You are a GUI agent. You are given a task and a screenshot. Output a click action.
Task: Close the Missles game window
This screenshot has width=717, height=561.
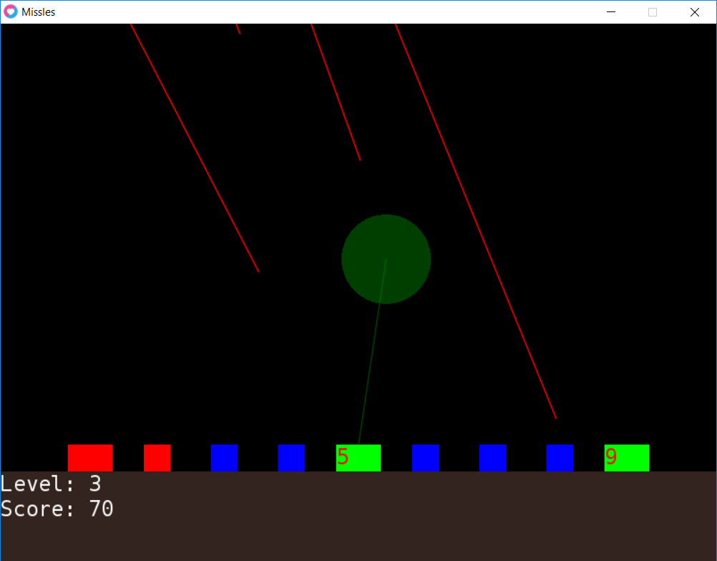(695, 12)
